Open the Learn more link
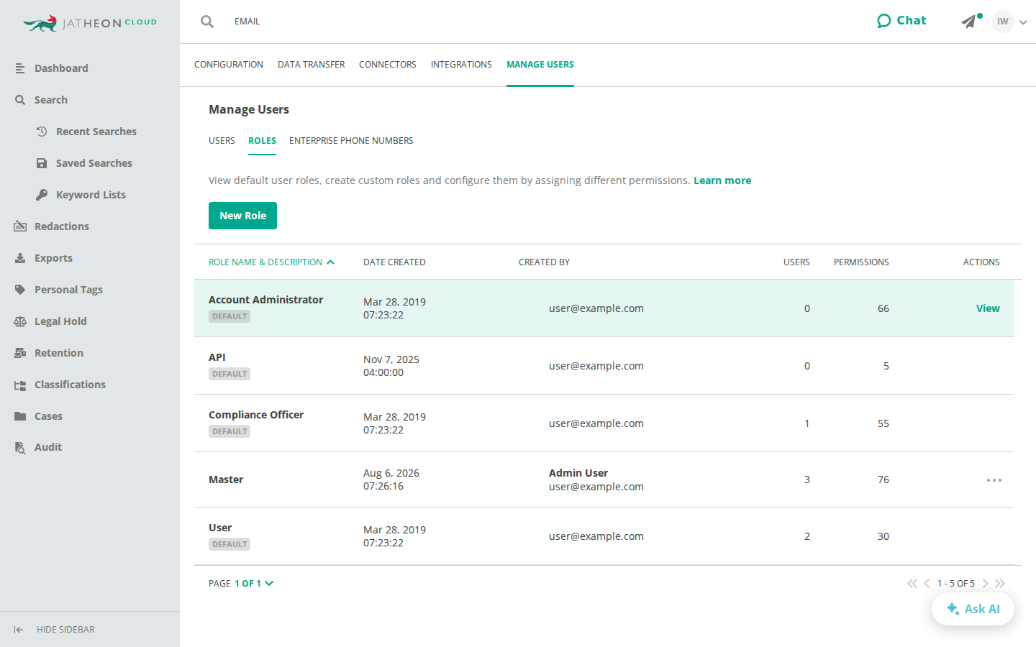The height and width of the screenshot is (647, 1036). (x=722, y=180)
